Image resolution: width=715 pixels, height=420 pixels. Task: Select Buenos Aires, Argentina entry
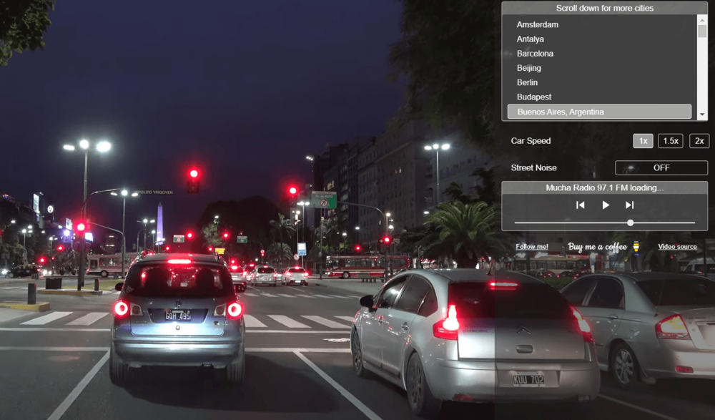(x=561, y=112)
